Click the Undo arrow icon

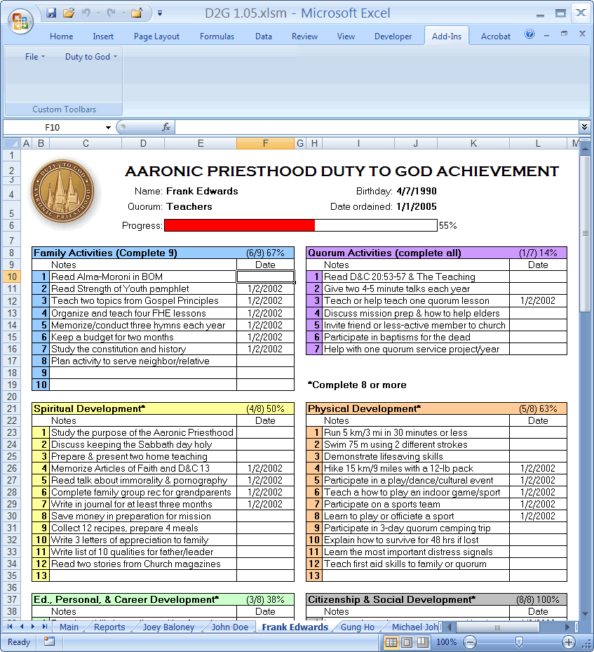86,13
